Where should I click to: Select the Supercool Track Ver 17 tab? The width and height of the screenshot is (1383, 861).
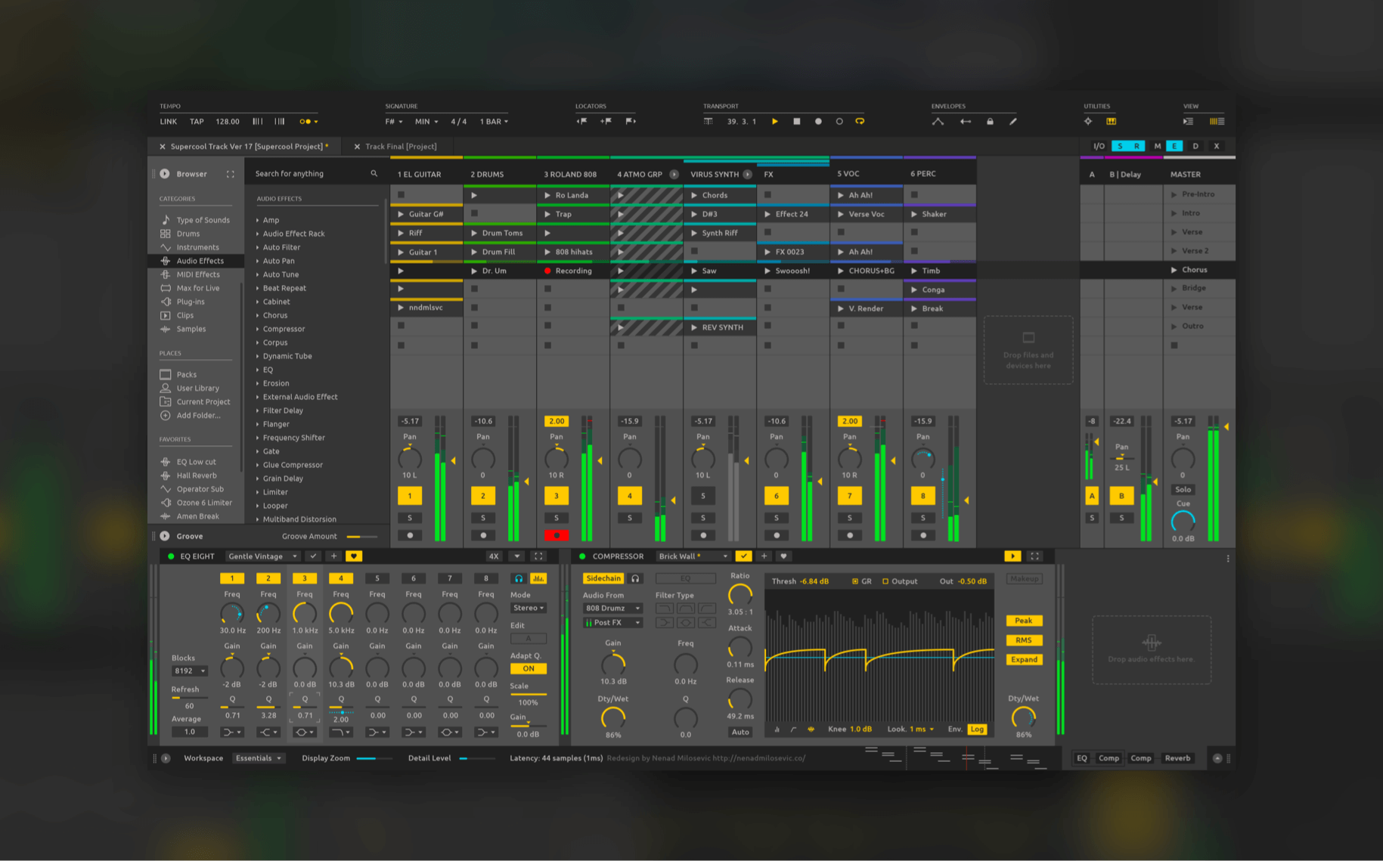tap(246, 146)
